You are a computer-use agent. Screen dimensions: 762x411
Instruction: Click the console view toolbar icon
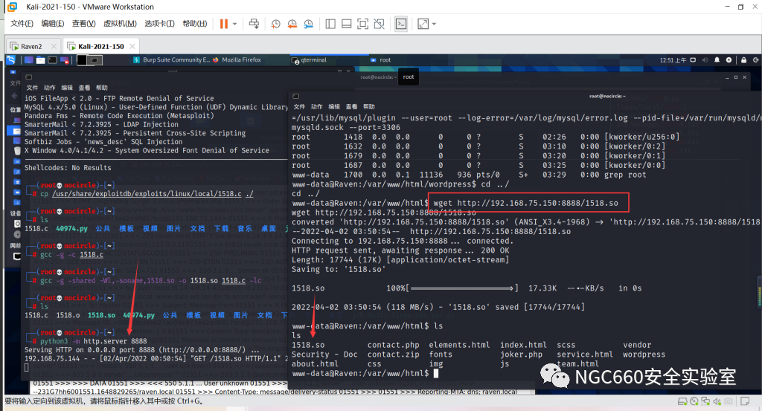point(401,24)
